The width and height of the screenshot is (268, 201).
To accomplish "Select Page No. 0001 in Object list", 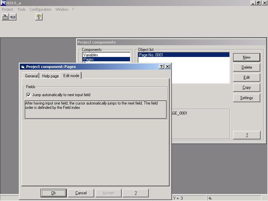I will coord(184,55).
